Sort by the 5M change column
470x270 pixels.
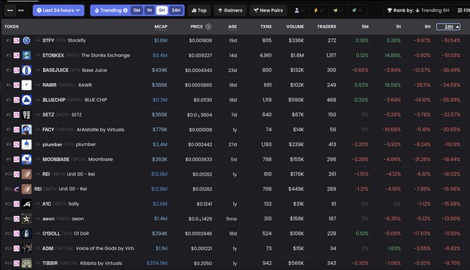(x=365, y=27)
